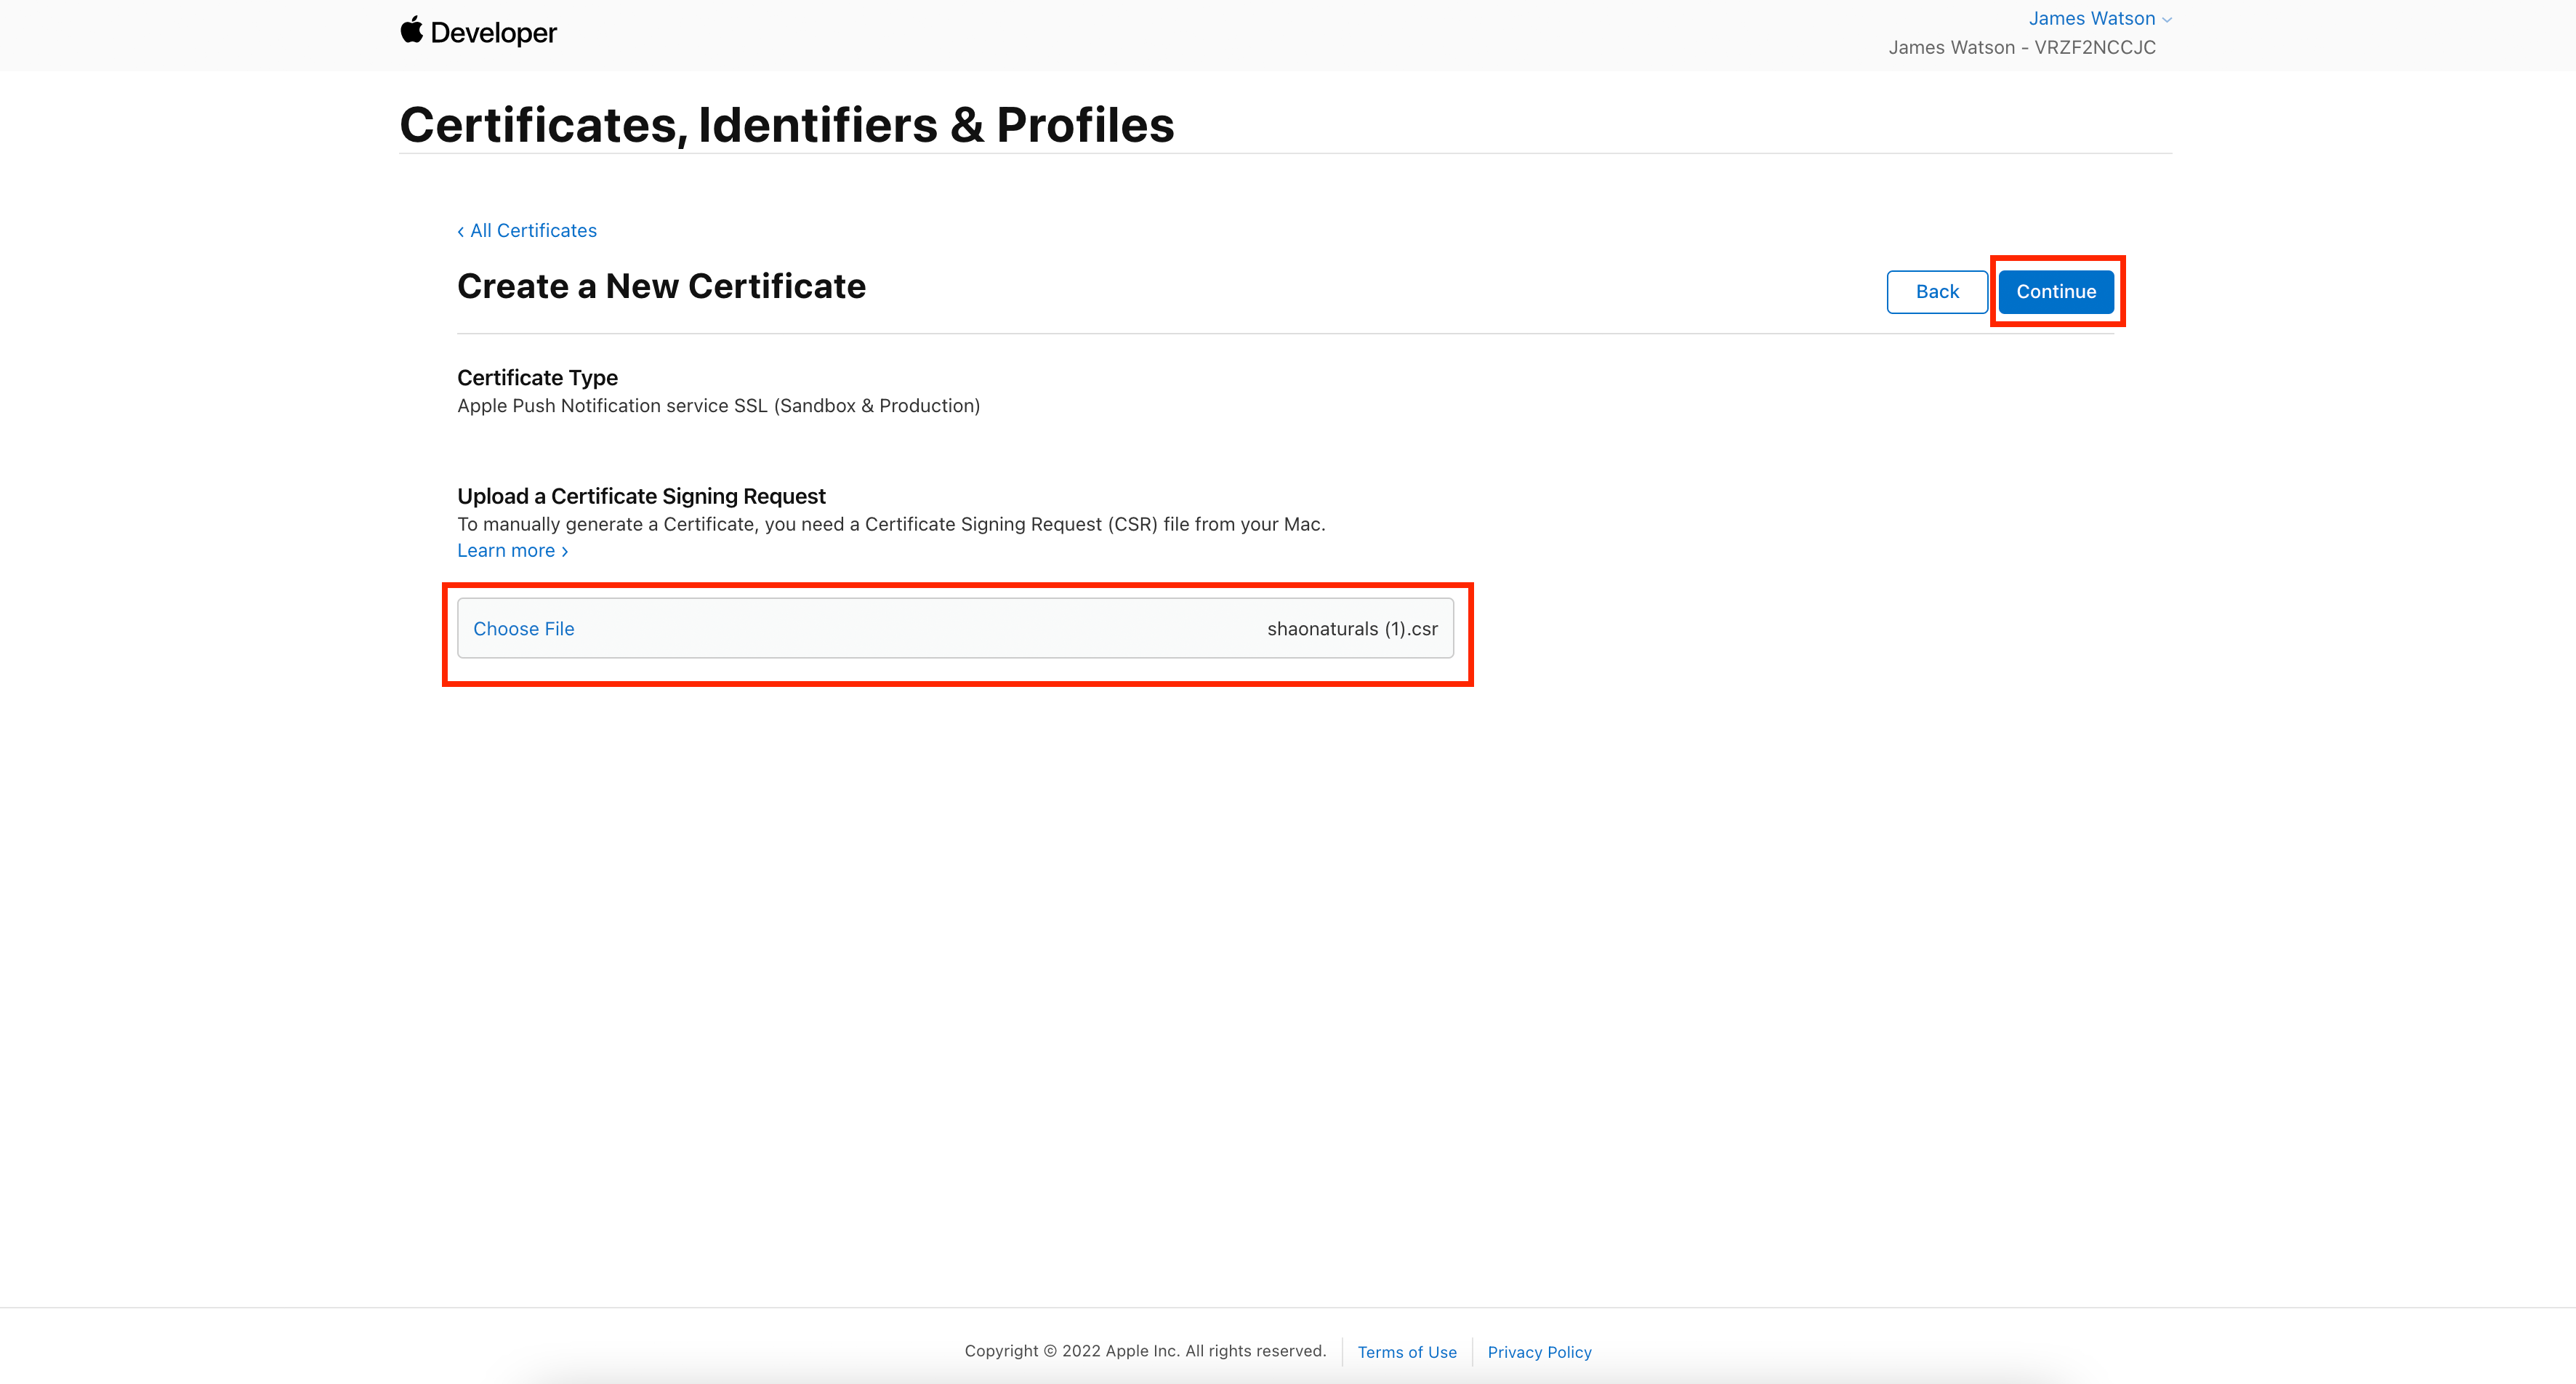
Task: Click the copyright 2022 Apple Inc. text
Action: click(x=1145, y=1351)
